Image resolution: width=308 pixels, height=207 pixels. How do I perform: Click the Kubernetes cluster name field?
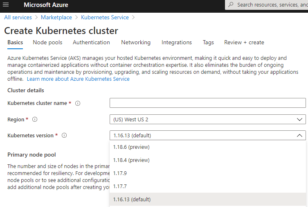pyautogui.click(x=208, y=103)
